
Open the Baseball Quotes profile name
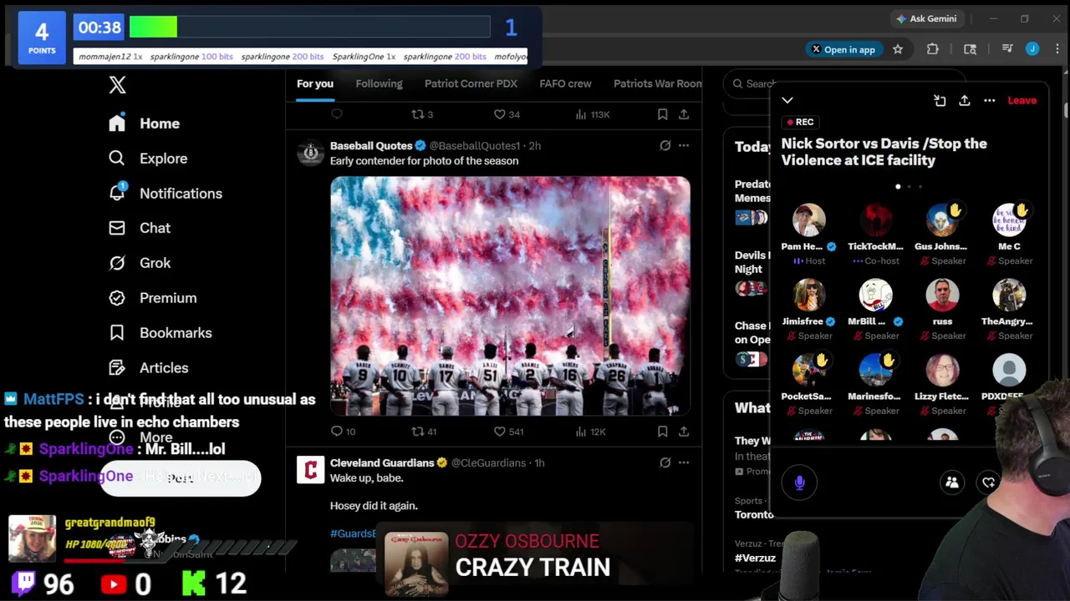click(x=371, y=145)
